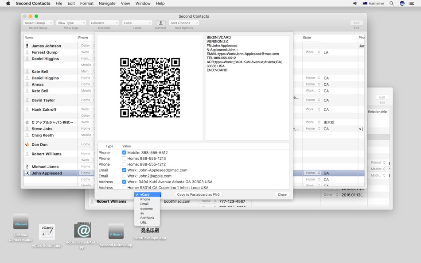Click Copy to Pasteboard as PNG button
The image size is (421, 263).
point(199,195)
